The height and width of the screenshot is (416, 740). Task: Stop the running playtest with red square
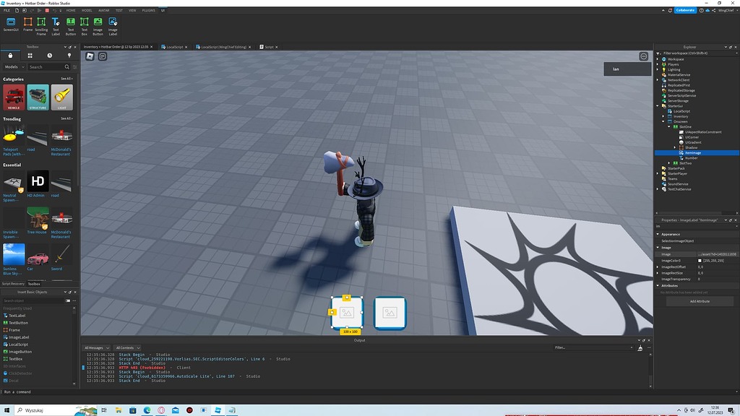[47, 10]
